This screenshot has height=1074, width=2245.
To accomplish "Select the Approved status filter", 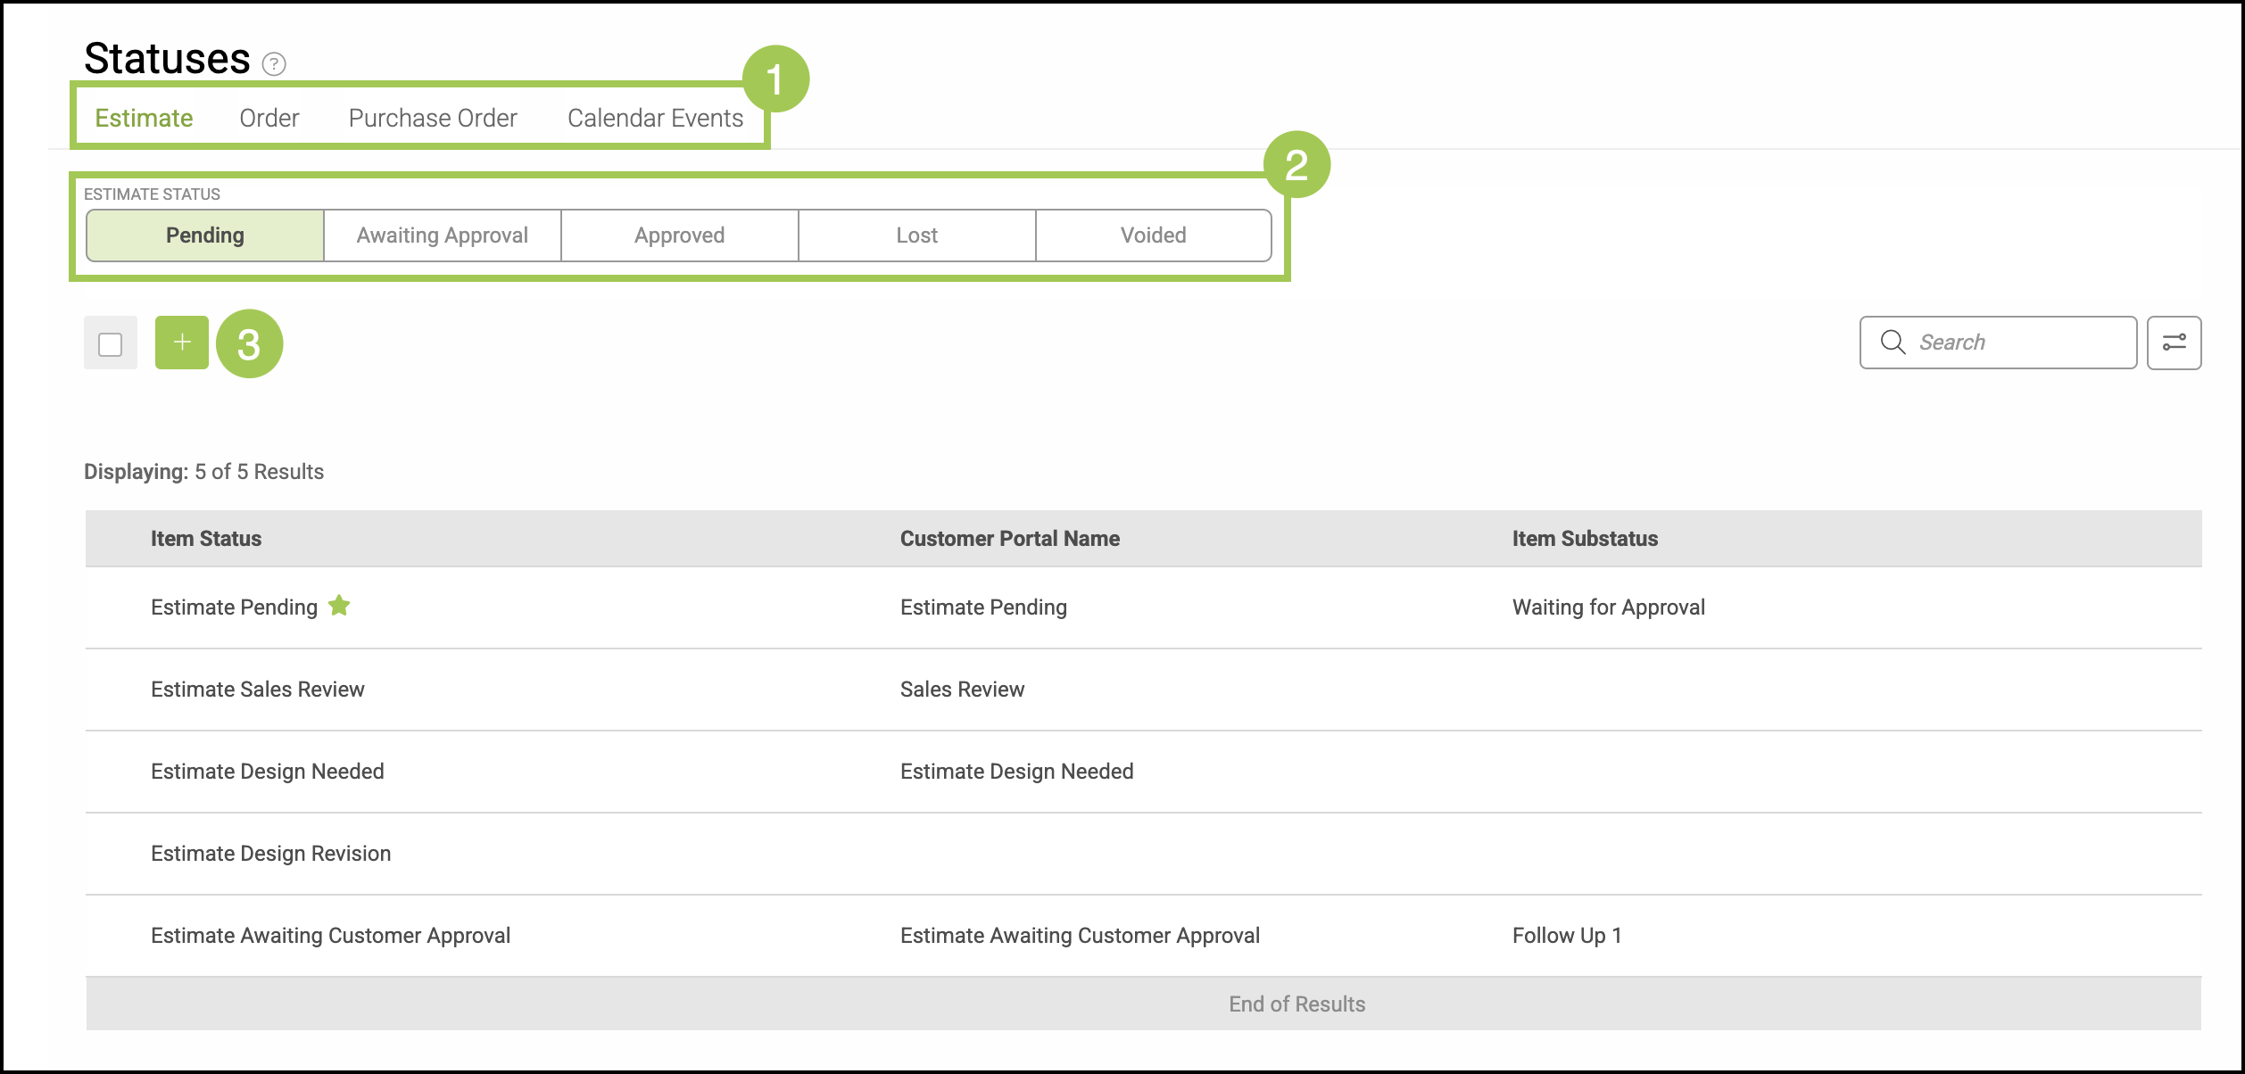I will (679, 235).
